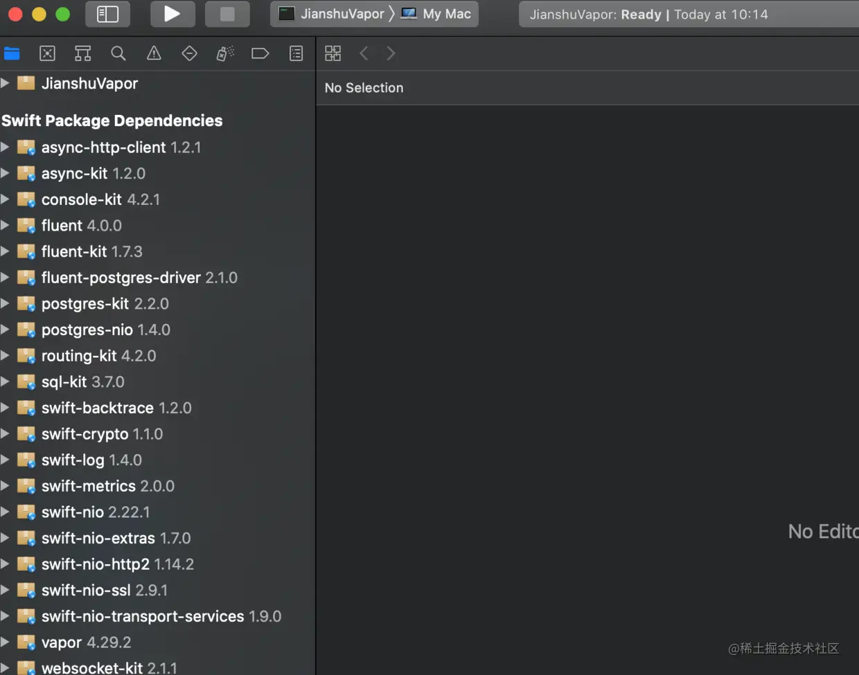Go forward with editor forward arrow
The image size is (859, 675).
[391, 53]
